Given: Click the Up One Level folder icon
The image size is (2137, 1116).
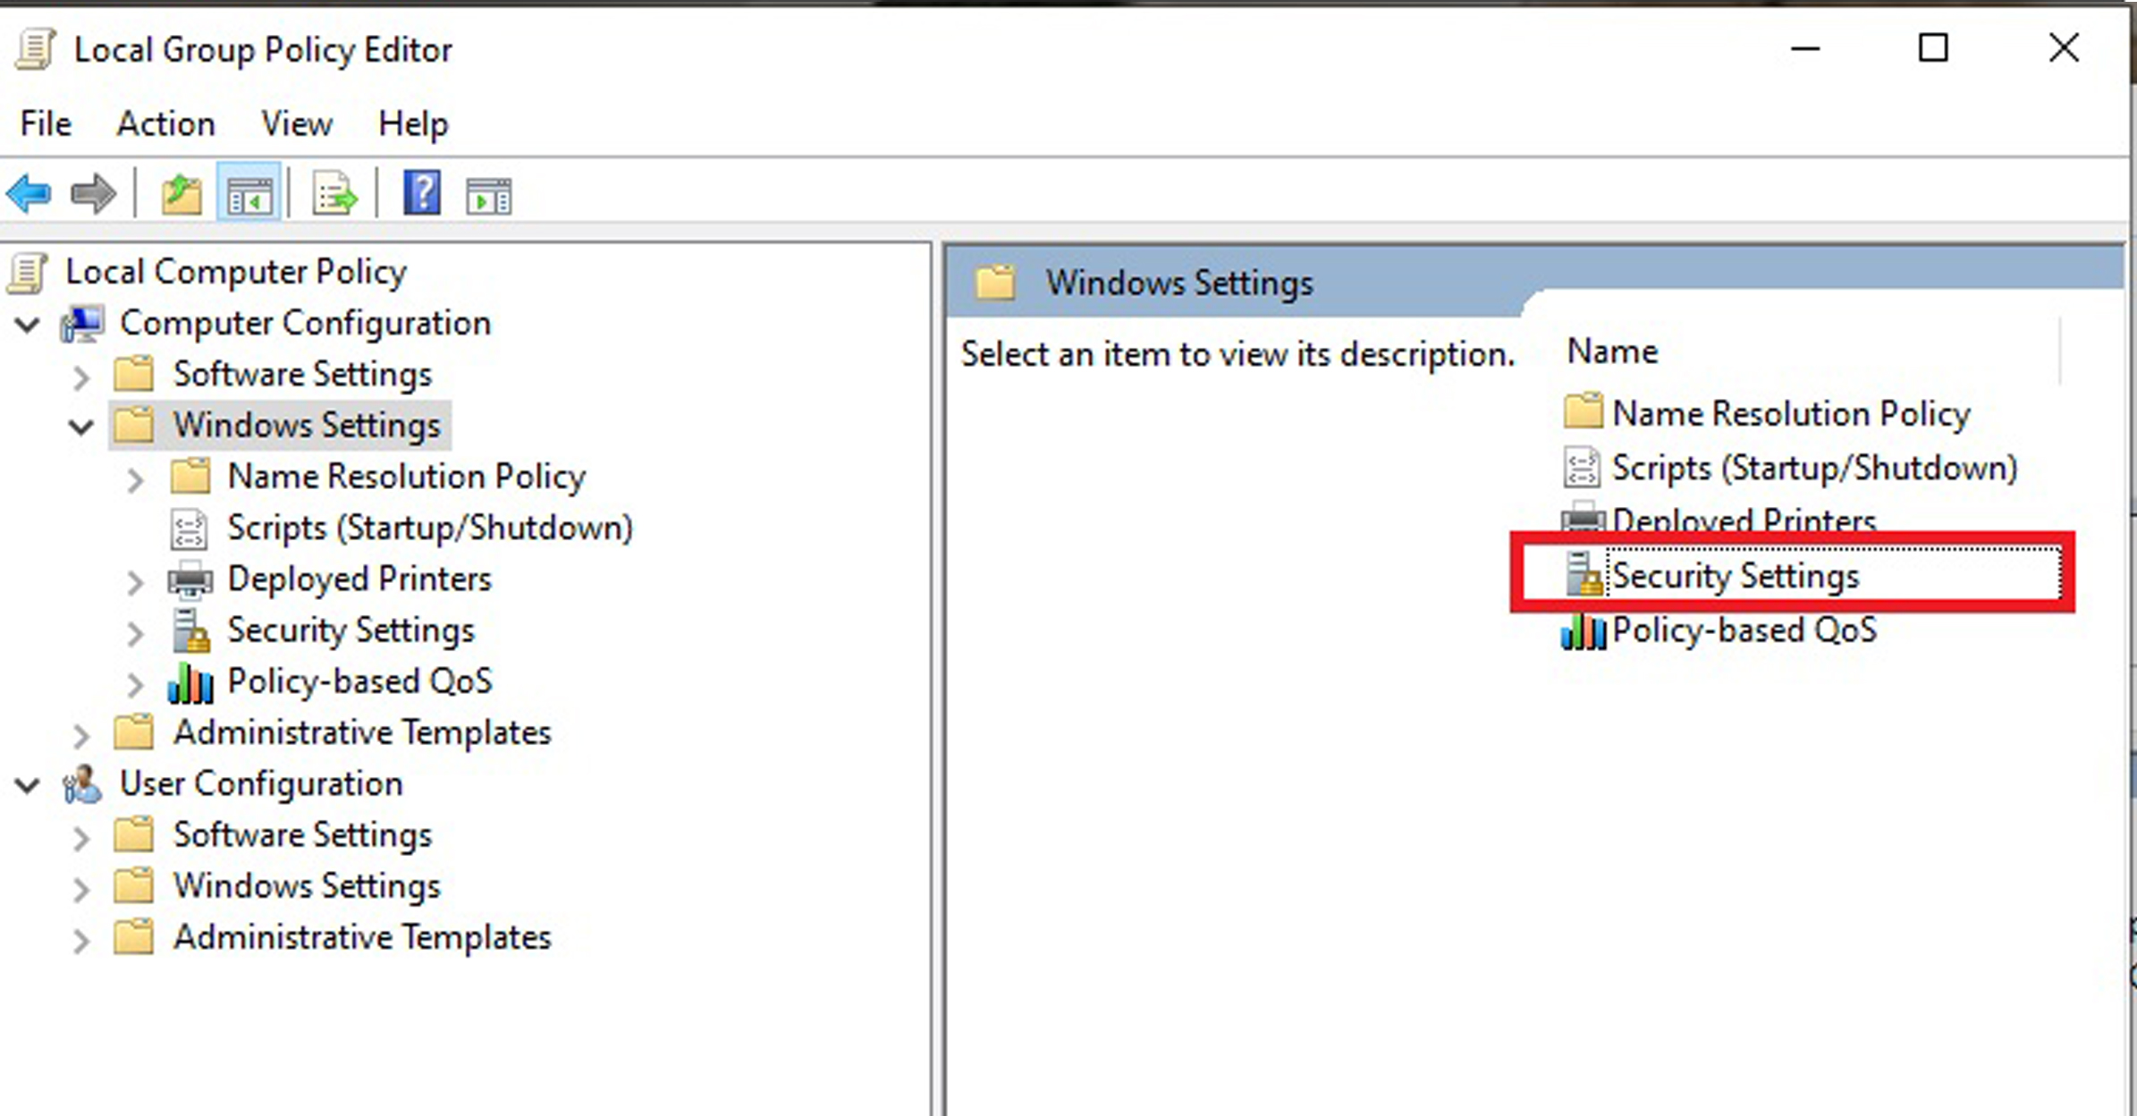Looking at the screenshot, I should tap(181, 193).
